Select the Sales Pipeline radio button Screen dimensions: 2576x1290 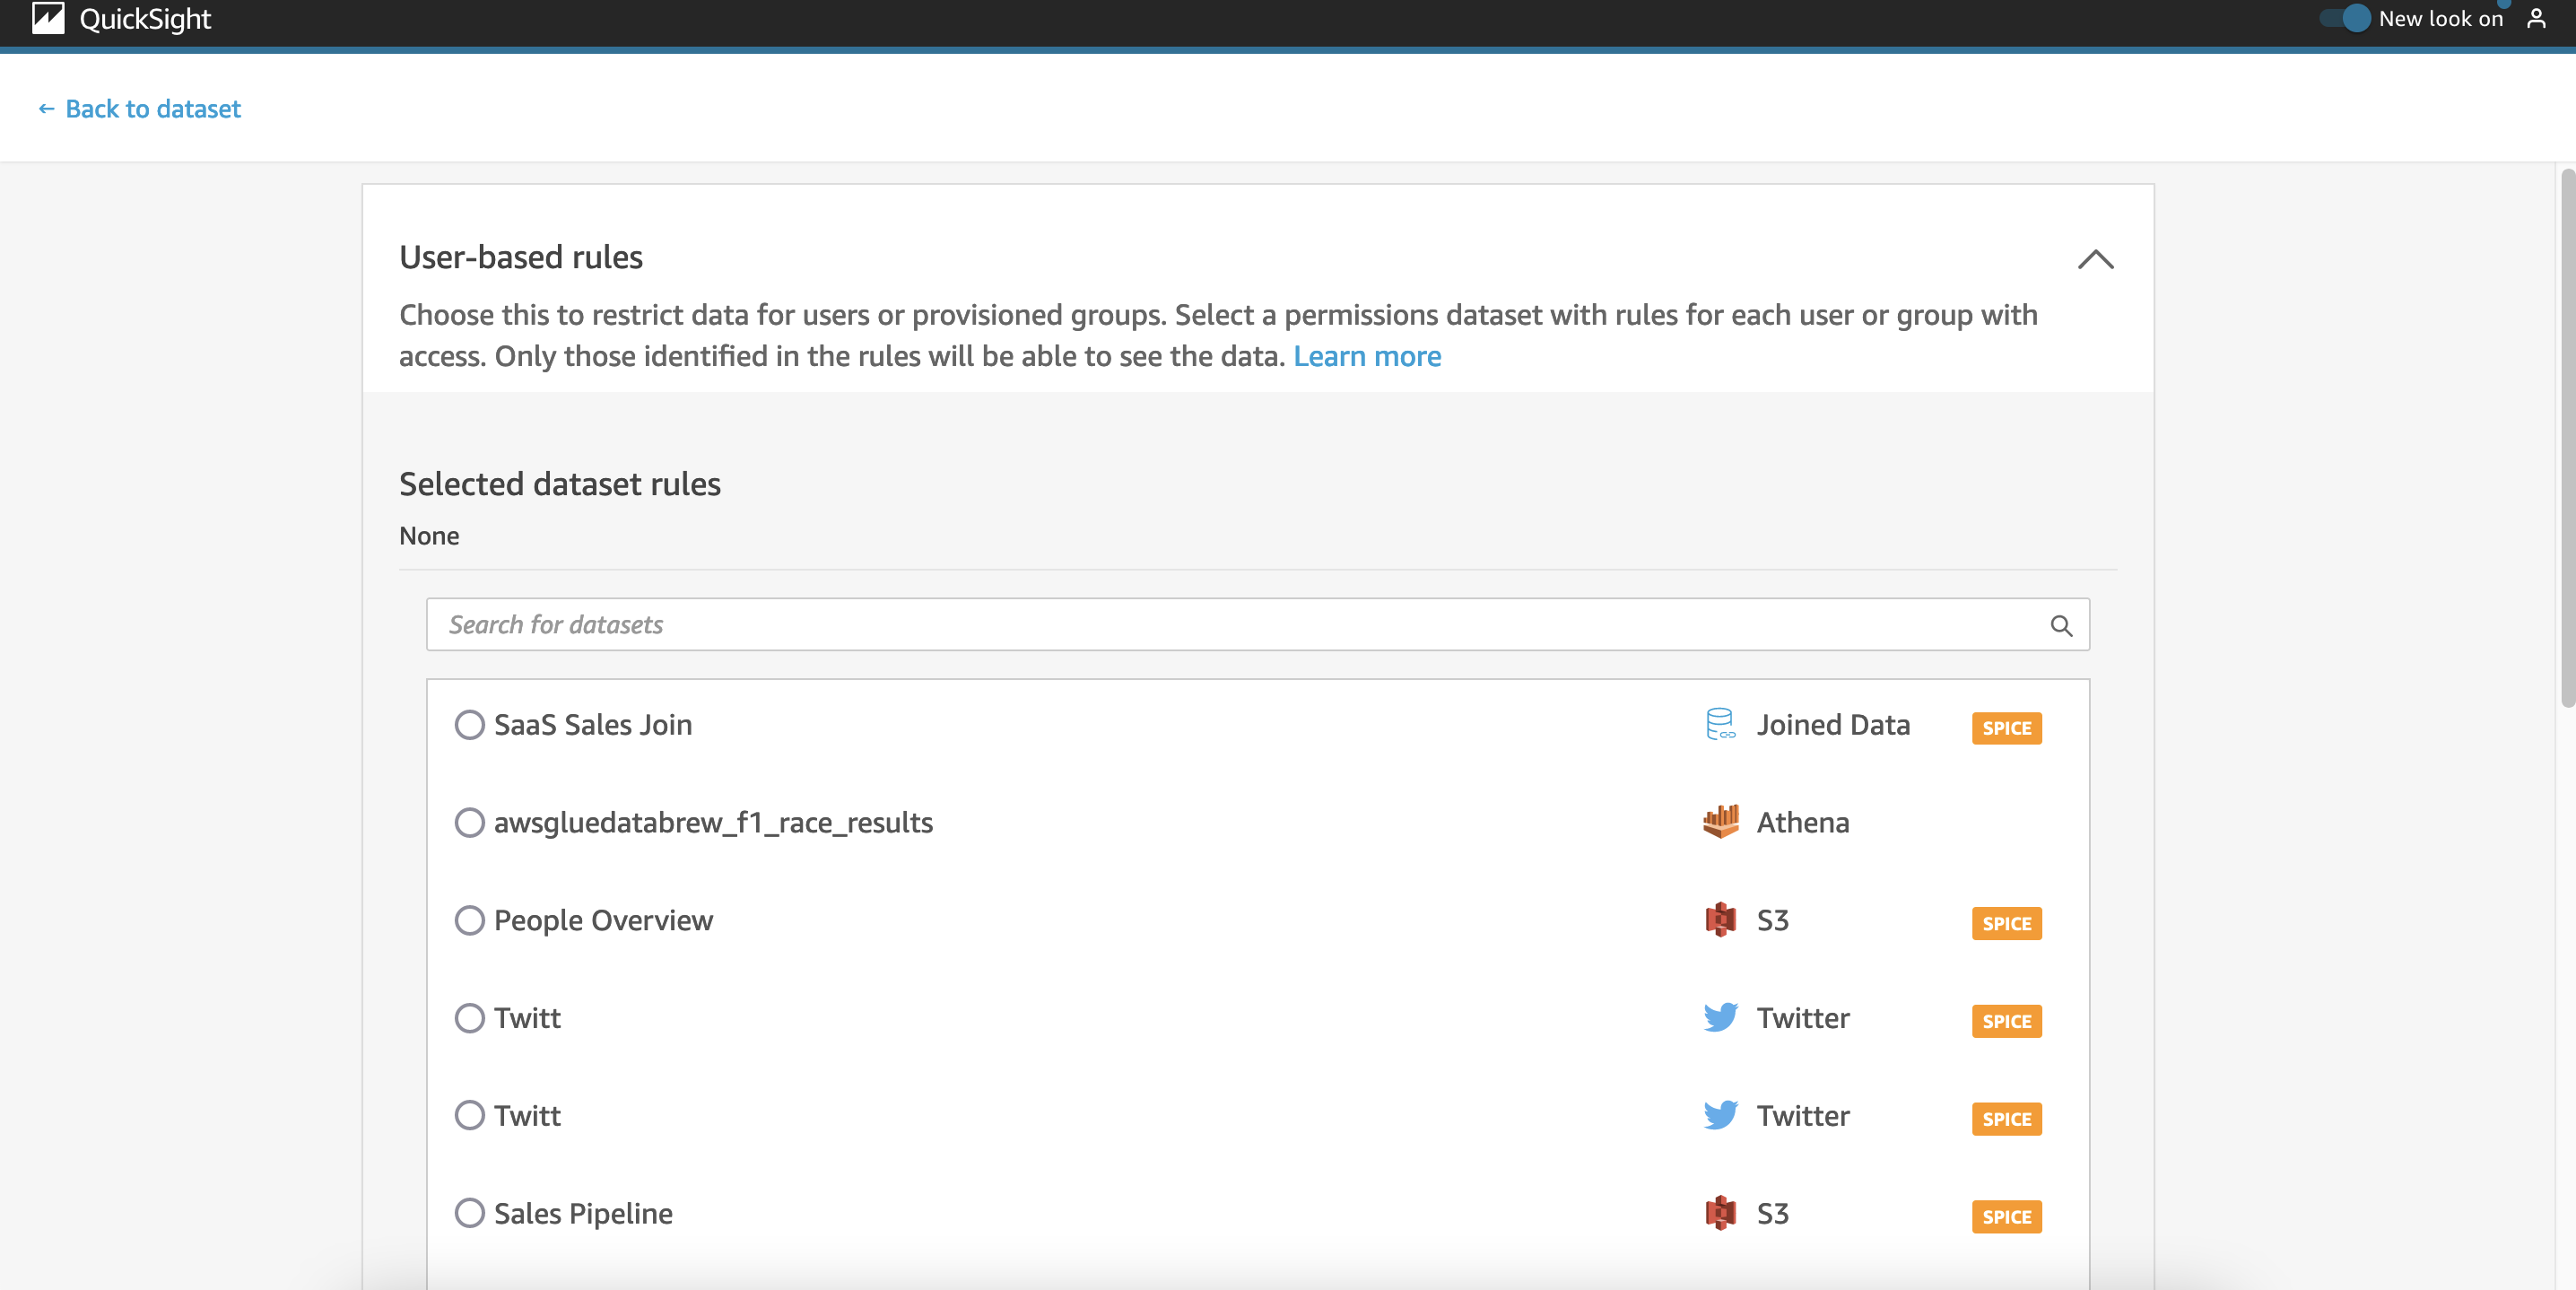(469, 1213)
